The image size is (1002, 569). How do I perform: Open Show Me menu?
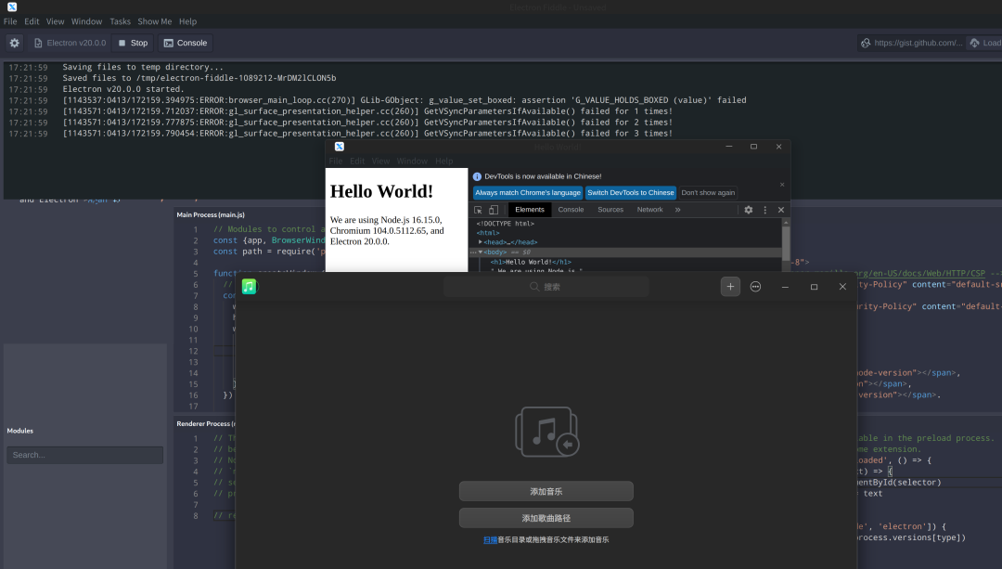coord(155,21)
